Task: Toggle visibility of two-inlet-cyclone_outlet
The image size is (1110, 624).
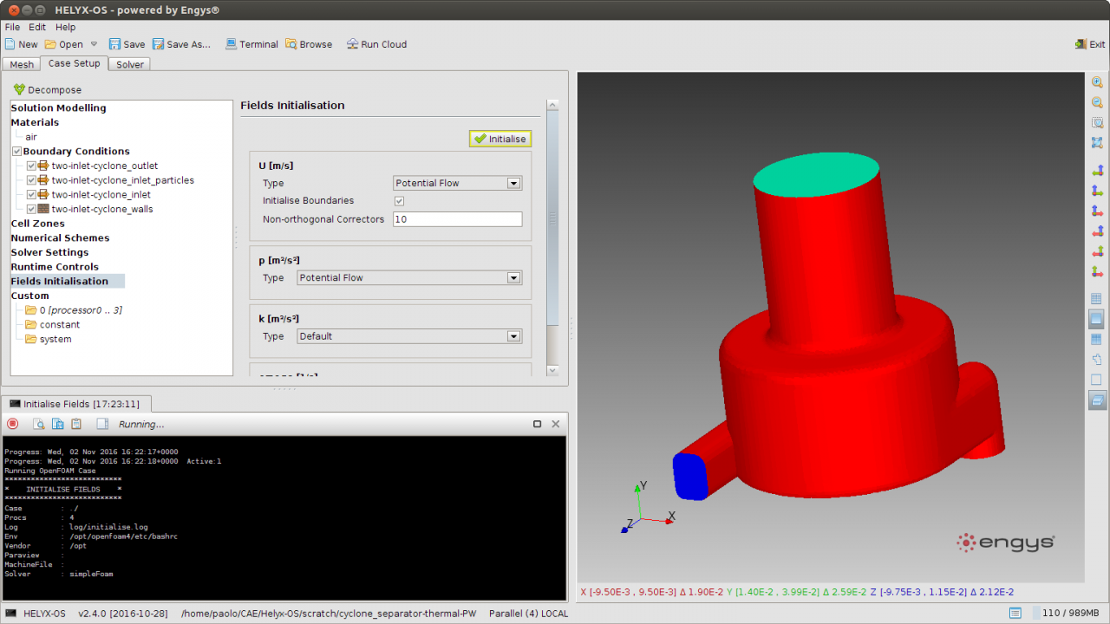Action: coord(31,166)
